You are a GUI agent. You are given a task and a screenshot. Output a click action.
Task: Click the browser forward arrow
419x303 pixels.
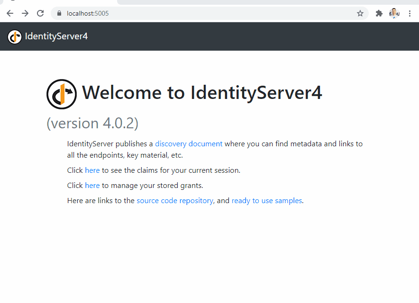[25, 13]
